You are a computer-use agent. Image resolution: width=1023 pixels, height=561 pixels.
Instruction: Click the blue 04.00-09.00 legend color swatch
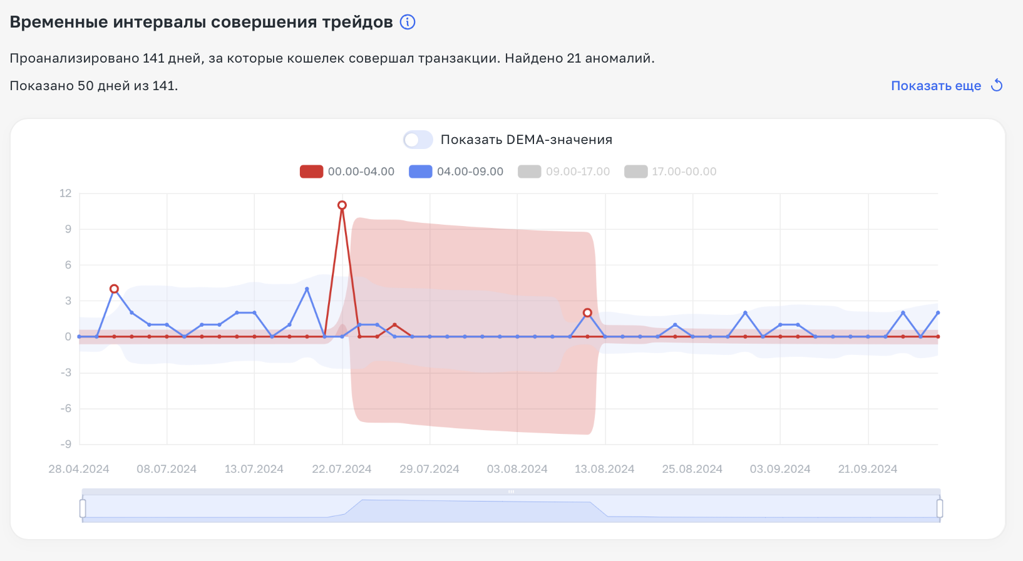pyautogui.click(x=420, y=172)
